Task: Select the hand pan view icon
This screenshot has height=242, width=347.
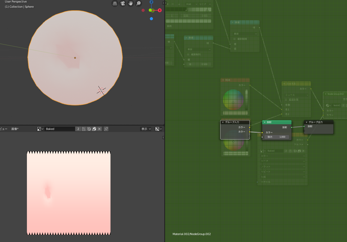Action: [x=131, y=3]
